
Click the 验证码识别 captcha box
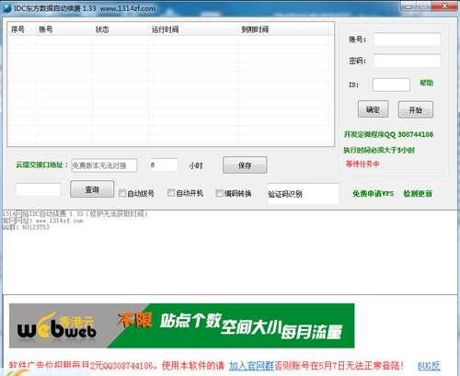pos(304,194)
